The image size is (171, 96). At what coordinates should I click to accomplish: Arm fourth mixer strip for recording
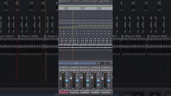point(98,87)
